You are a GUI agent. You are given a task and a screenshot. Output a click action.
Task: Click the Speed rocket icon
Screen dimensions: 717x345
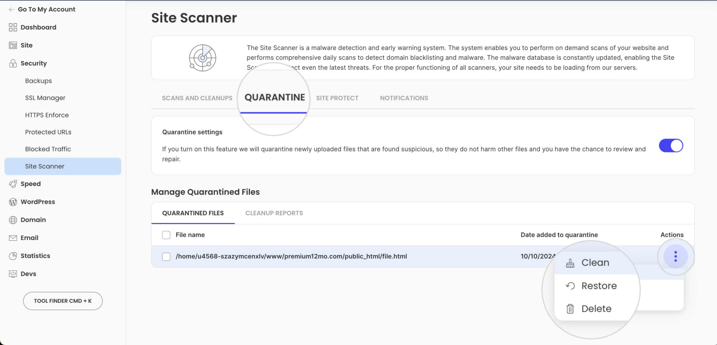pyautogui.click(x=13, y=184)
